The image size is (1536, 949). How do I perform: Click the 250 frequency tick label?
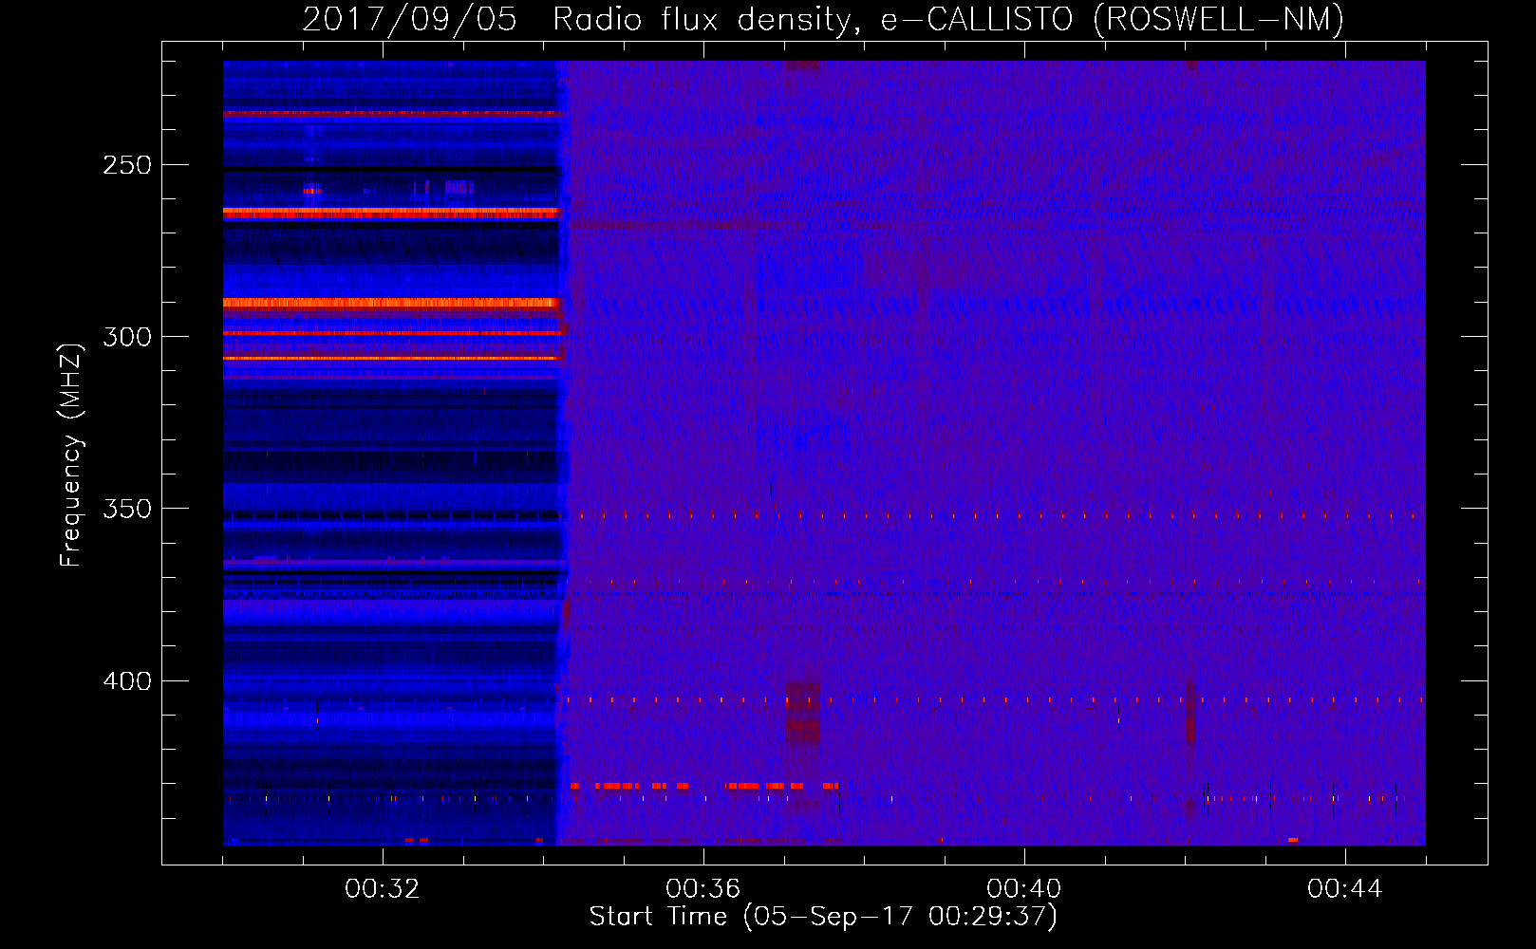click(127, 165)
